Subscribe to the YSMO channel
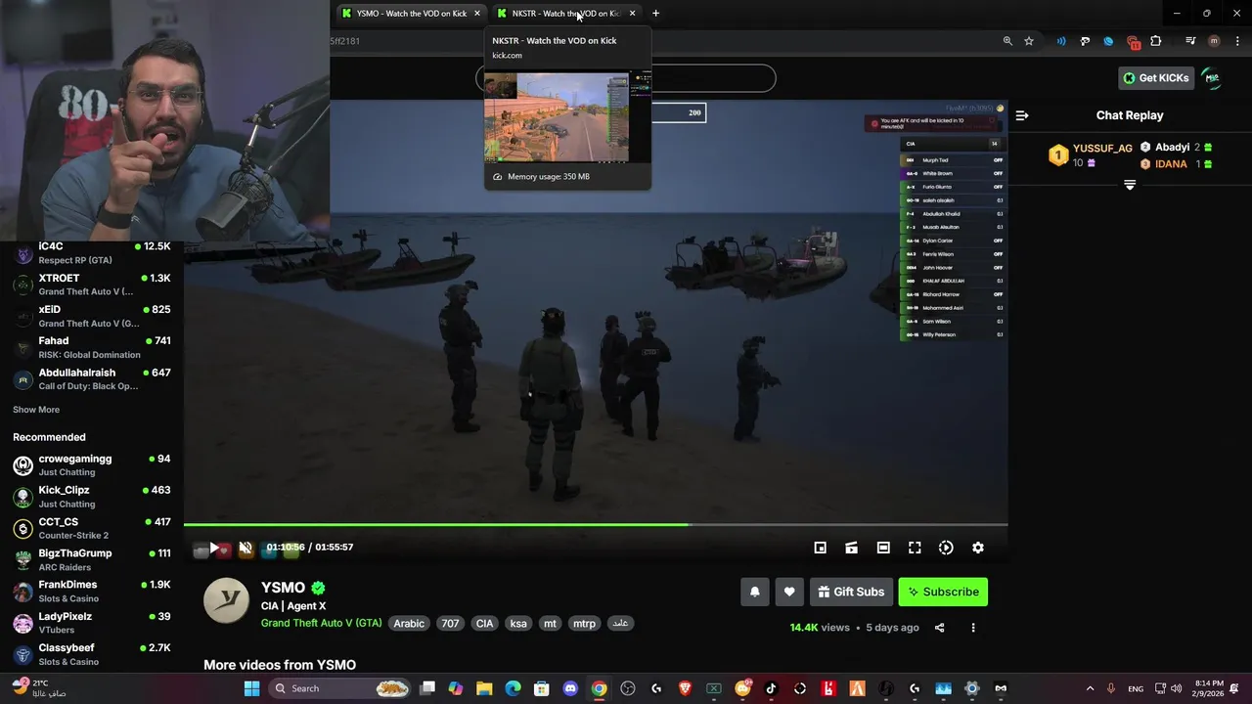 [x=943, y=592]
